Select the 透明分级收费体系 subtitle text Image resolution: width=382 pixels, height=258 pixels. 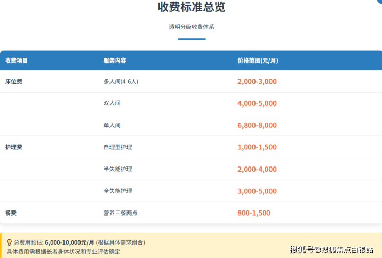pyautogui.click(x=192, y=27)
